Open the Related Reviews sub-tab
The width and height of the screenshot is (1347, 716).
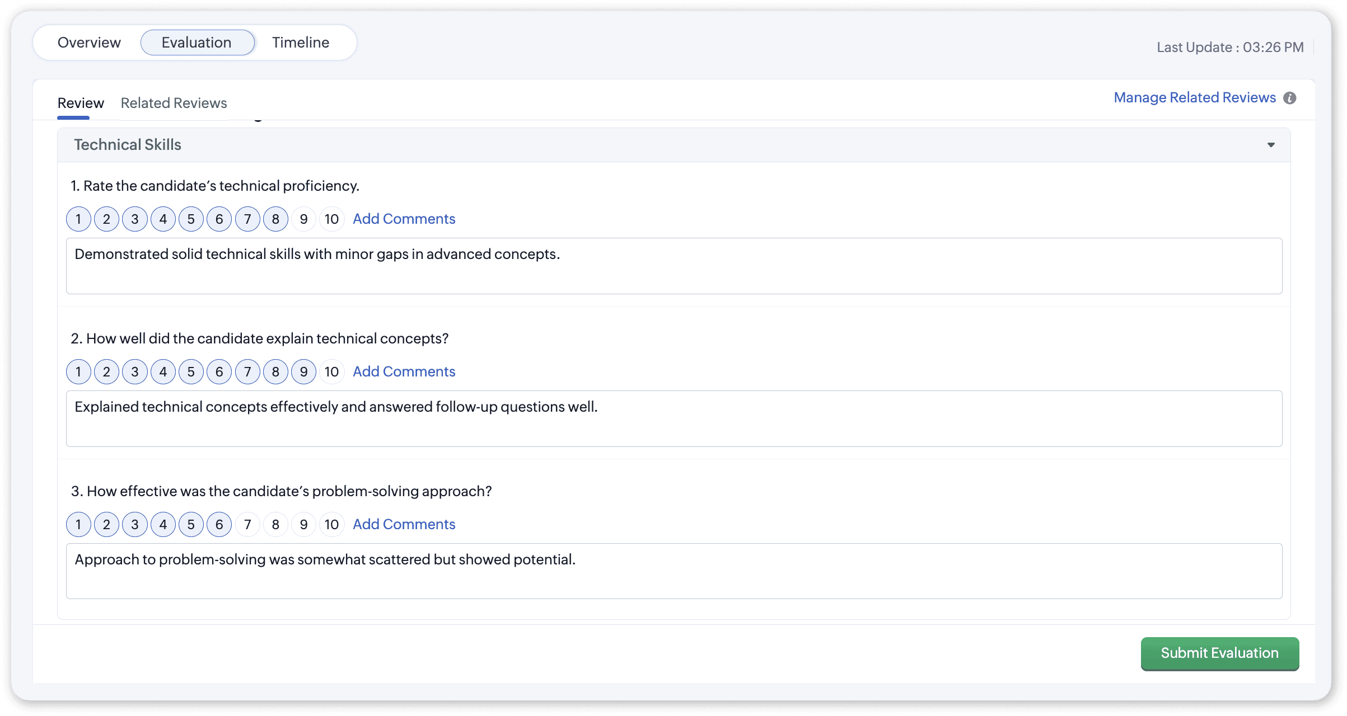174,103
